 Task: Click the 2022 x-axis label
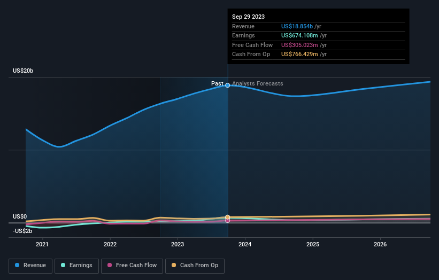pos(110,245)
